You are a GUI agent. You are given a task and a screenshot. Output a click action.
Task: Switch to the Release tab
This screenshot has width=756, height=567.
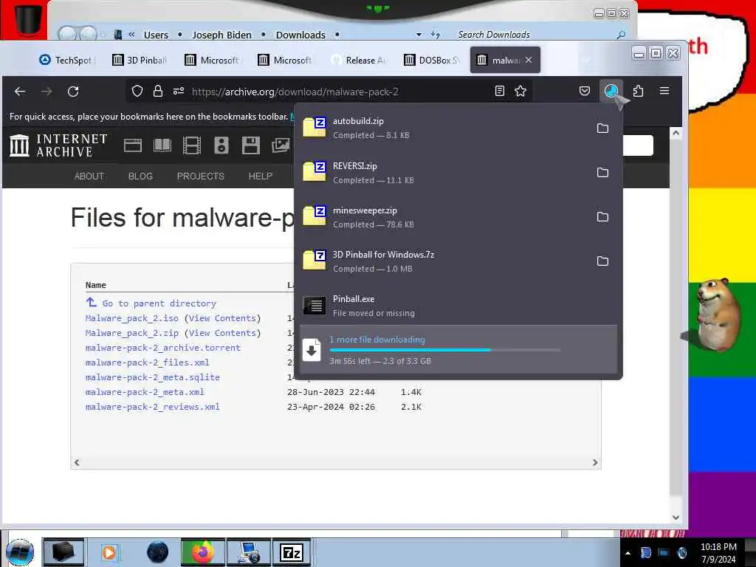(x=360, y=61)
